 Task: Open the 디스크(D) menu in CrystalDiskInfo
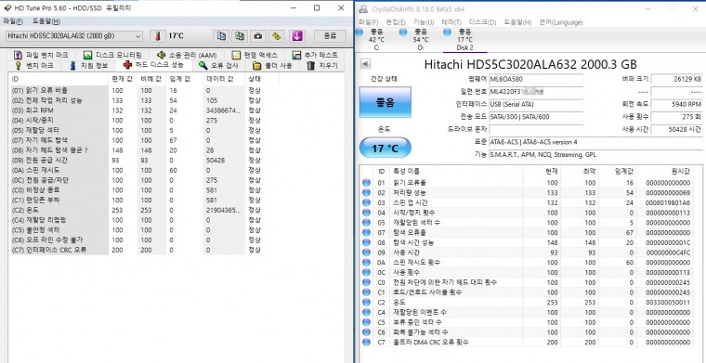482,22
